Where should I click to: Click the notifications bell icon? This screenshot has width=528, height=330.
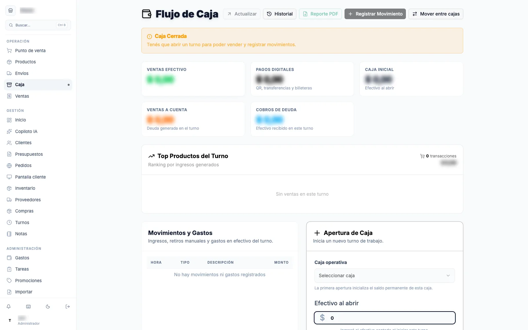click(9, 307)
